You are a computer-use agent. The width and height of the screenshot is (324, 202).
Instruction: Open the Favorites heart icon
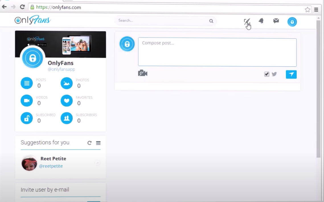pyautogui.click(x=67, y=101)
